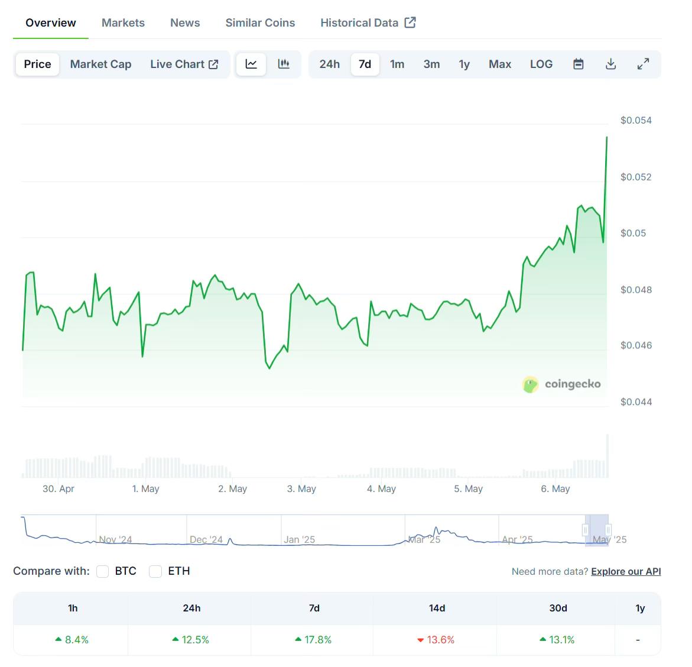Switch to the News tab
This screenshot has height=667, width=692.
pos(185,22)
